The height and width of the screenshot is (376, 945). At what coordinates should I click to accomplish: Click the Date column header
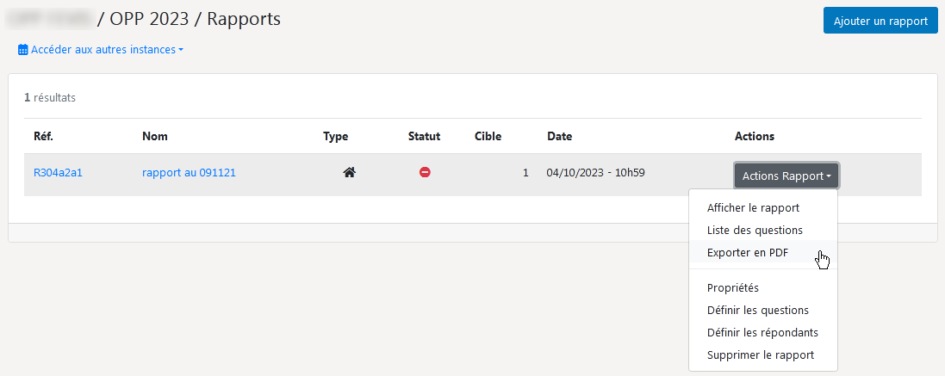pos(559,137)
